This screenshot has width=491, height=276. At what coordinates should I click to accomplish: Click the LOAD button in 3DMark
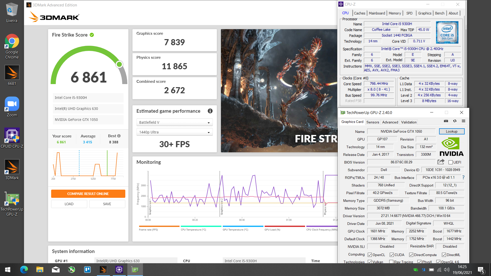69,204
